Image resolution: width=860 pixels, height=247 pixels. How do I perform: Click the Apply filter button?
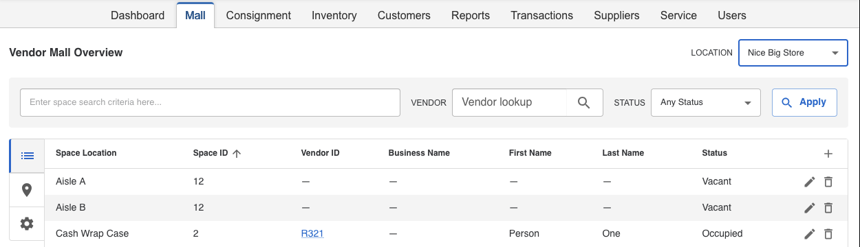(804, 102)
